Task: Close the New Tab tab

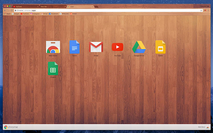Action: [x=65, y=7]
